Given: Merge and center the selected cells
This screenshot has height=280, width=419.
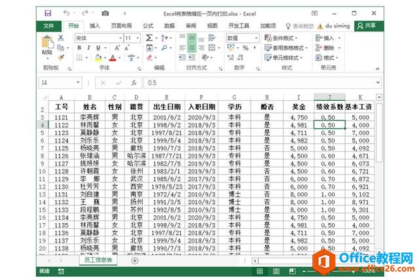Looking at the screenshot, I should [212, 48].
